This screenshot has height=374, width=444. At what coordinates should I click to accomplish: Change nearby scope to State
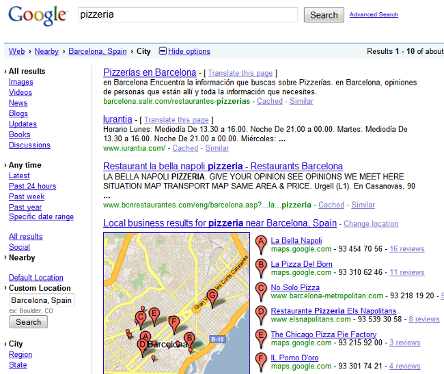pyautogui.click(x=18, y=364)
